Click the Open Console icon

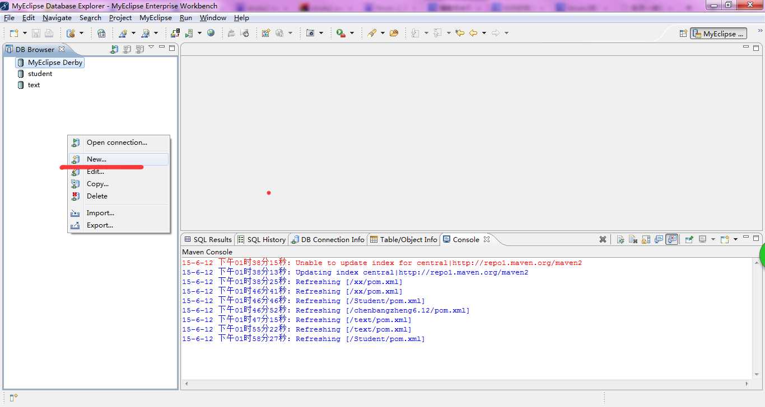pos(725,239)
